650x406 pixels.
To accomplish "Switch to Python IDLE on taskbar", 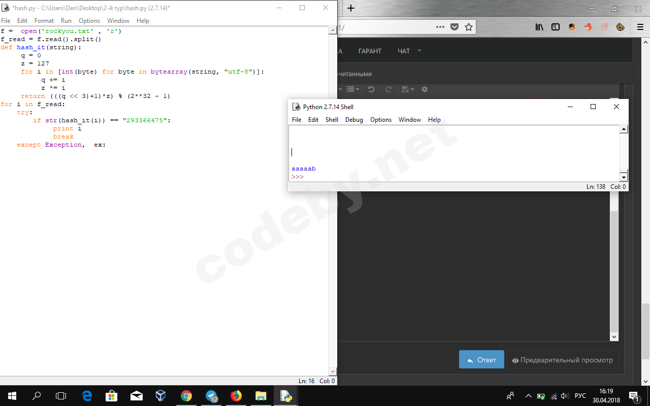I will [x=285, y=396].
